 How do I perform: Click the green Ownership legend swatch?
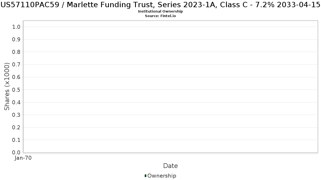[146, 176]
